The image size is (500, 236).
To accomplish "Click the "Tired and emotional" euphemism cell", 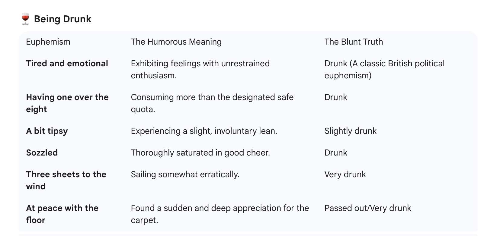I will pyautogui.click(x=67, y=63).
